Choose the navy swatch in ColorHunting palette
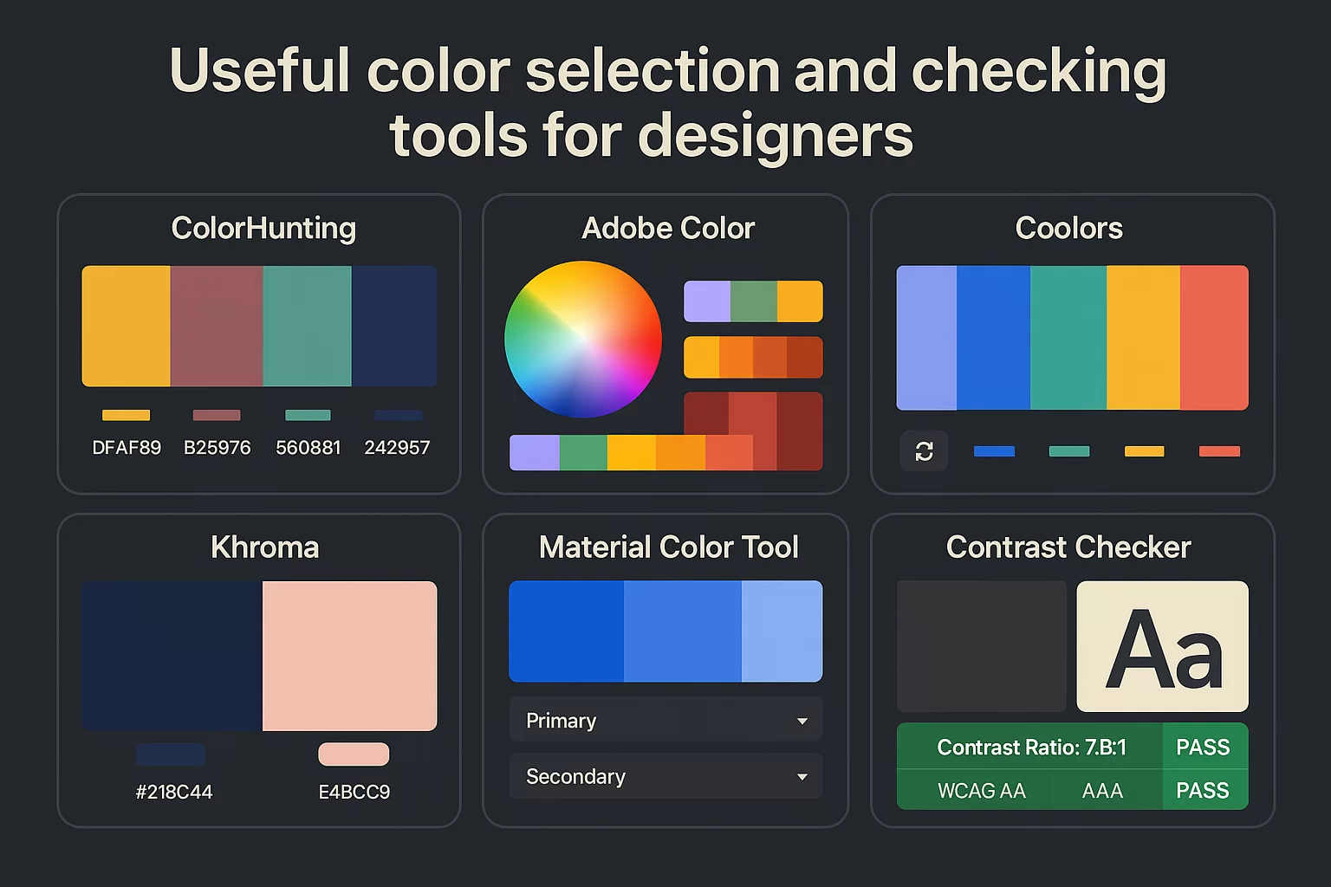The image size is (1331, 887). tap(394, 326)
